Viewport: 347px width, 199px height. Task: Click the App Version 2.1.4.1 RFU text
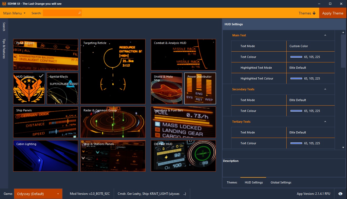pyautogui.click(x=313, y=194)
